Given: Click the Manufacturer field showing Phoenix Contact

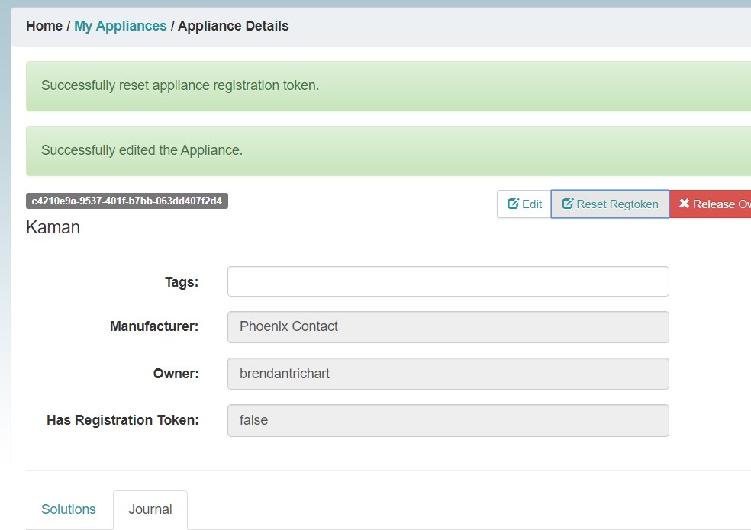Looking at the screenshot, I should [x=448, y=327].
